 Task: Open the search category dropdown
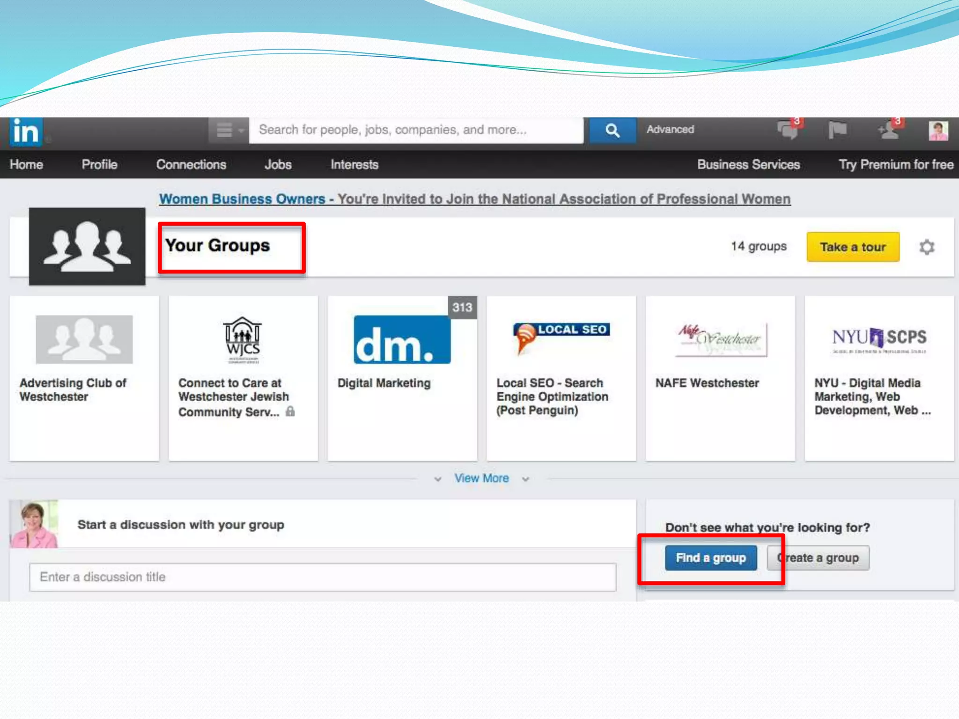(229, 130)
